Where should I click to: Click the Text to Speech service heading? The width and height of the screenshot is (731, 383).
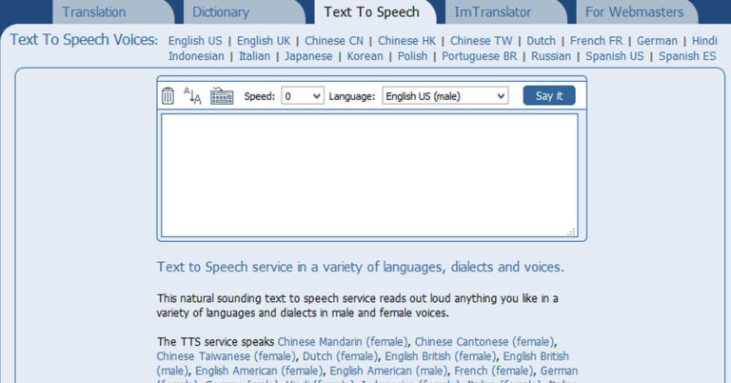(361, 267)
